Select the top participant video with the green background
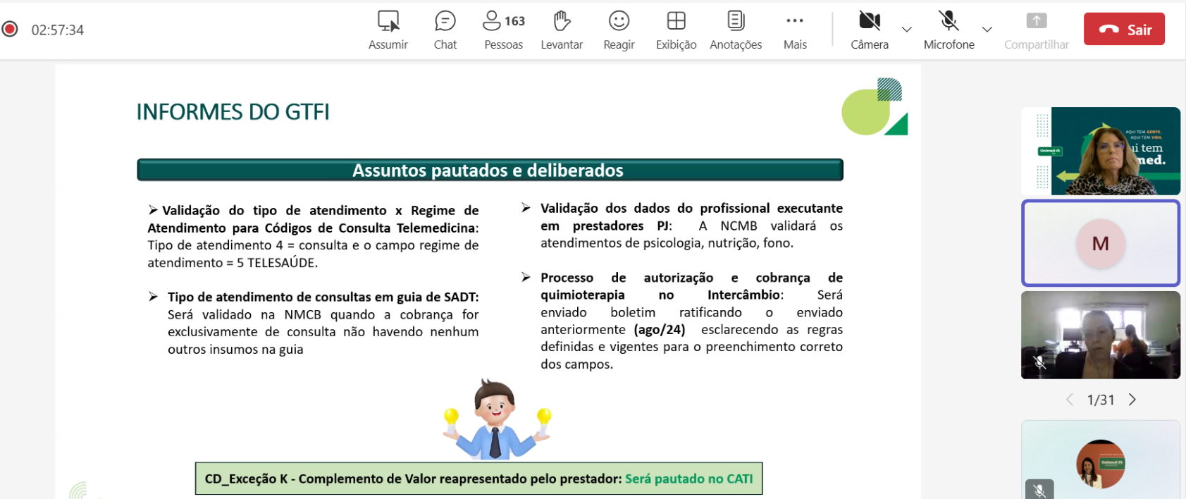 point(1100,151)
